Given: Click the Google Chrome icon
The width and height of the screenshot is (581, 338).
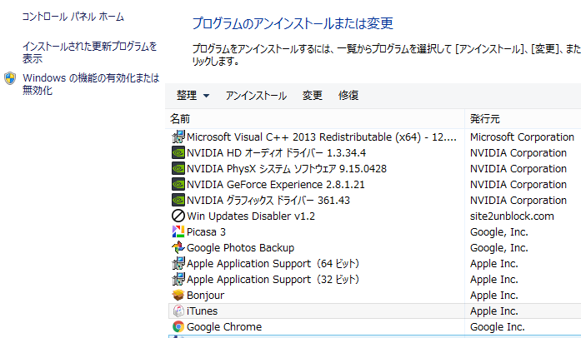Looking at the screenshot, I should click(x=178, y=327).
